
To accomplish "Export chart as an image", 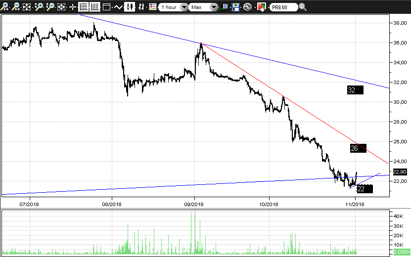I will [x=261, y=7].
